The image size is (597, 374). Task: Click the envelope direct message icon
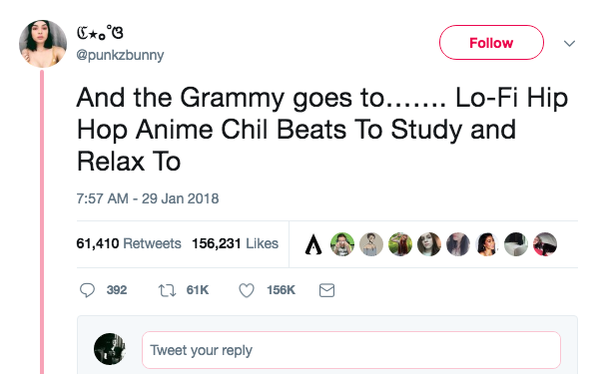pyautogui.click(x=326, y=290)
